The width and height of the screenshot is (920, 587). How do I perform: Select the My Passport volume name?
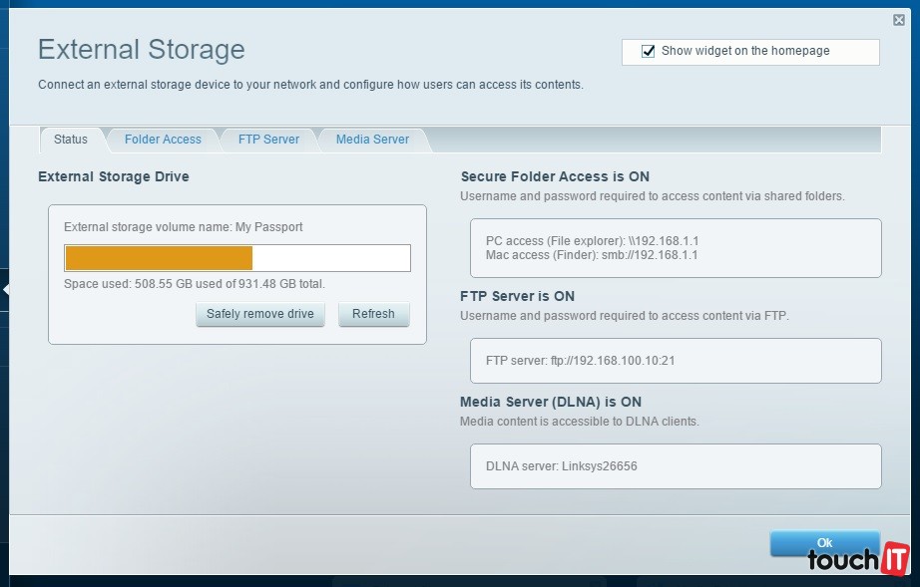tap(268, 227)
